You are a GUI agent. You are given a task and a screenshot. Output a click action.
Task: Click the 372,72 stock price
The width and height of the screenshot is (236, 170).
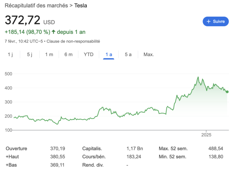coord(22,20)
